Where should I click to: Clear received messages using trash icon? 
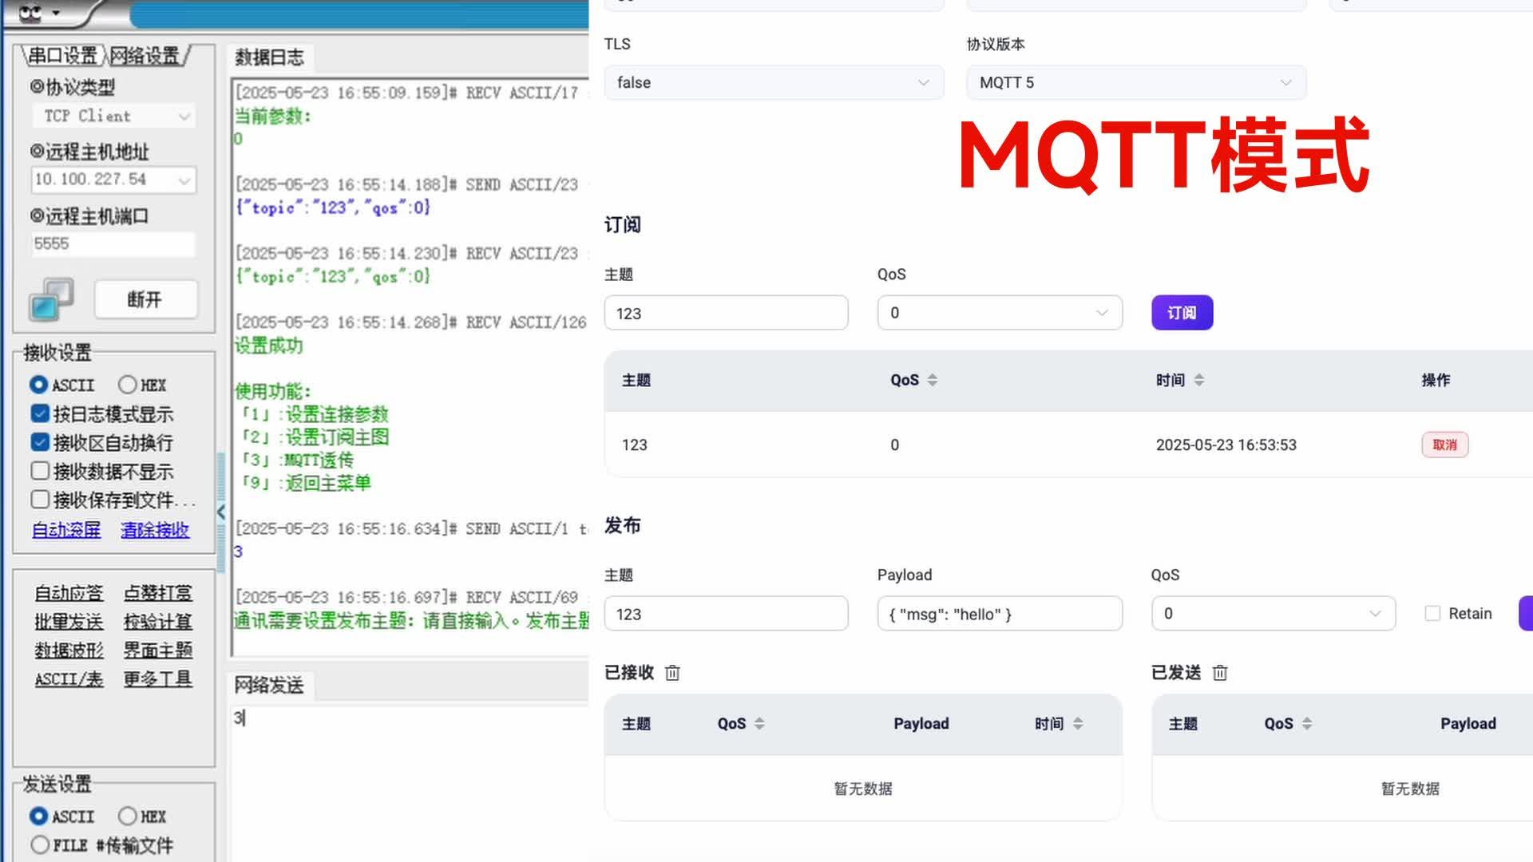(671, 673)
